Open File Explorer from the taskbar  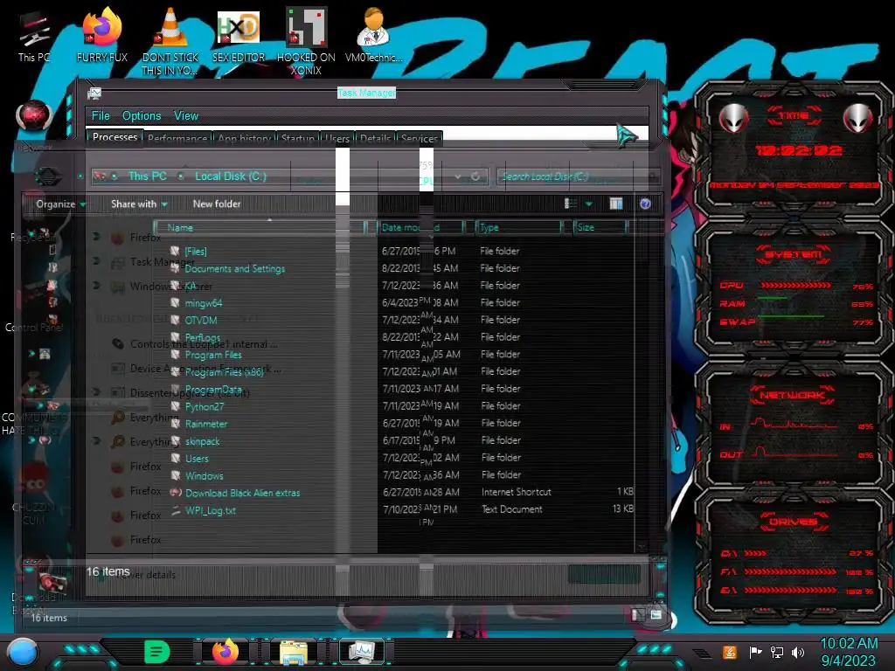point(294,652)
